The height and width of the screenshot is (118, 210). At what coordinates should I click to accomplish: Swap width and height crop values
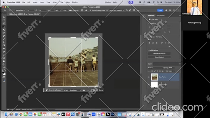click(x=36, y=10)
